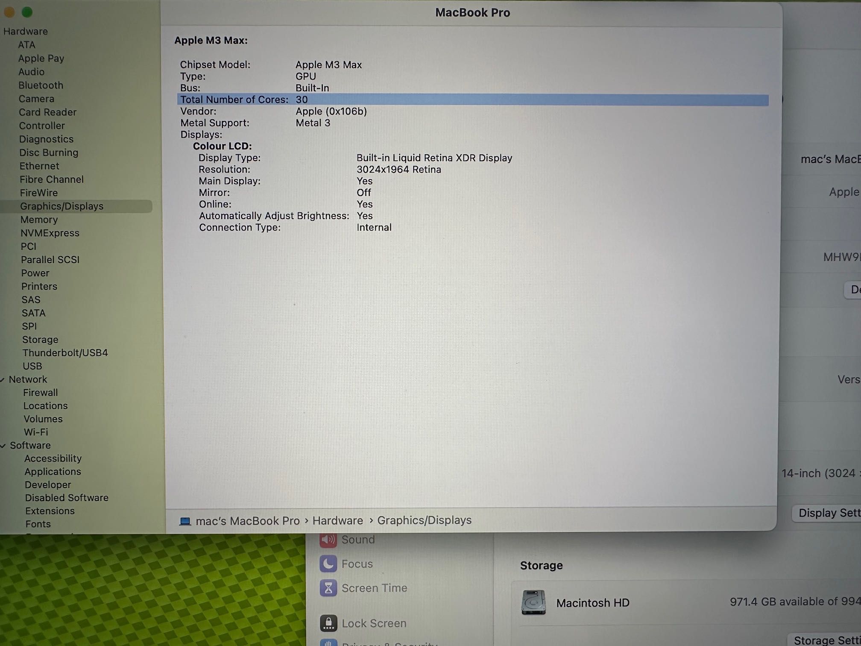Select the Resolution 3024x1964 Retina value

[398, 170]
